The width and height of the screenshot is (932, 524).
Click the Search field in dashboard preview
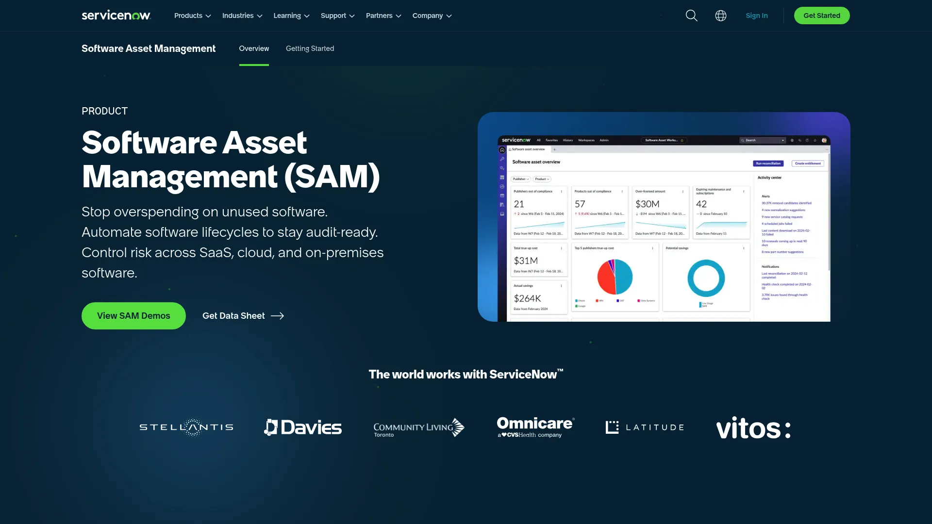(x=762, y=140)
